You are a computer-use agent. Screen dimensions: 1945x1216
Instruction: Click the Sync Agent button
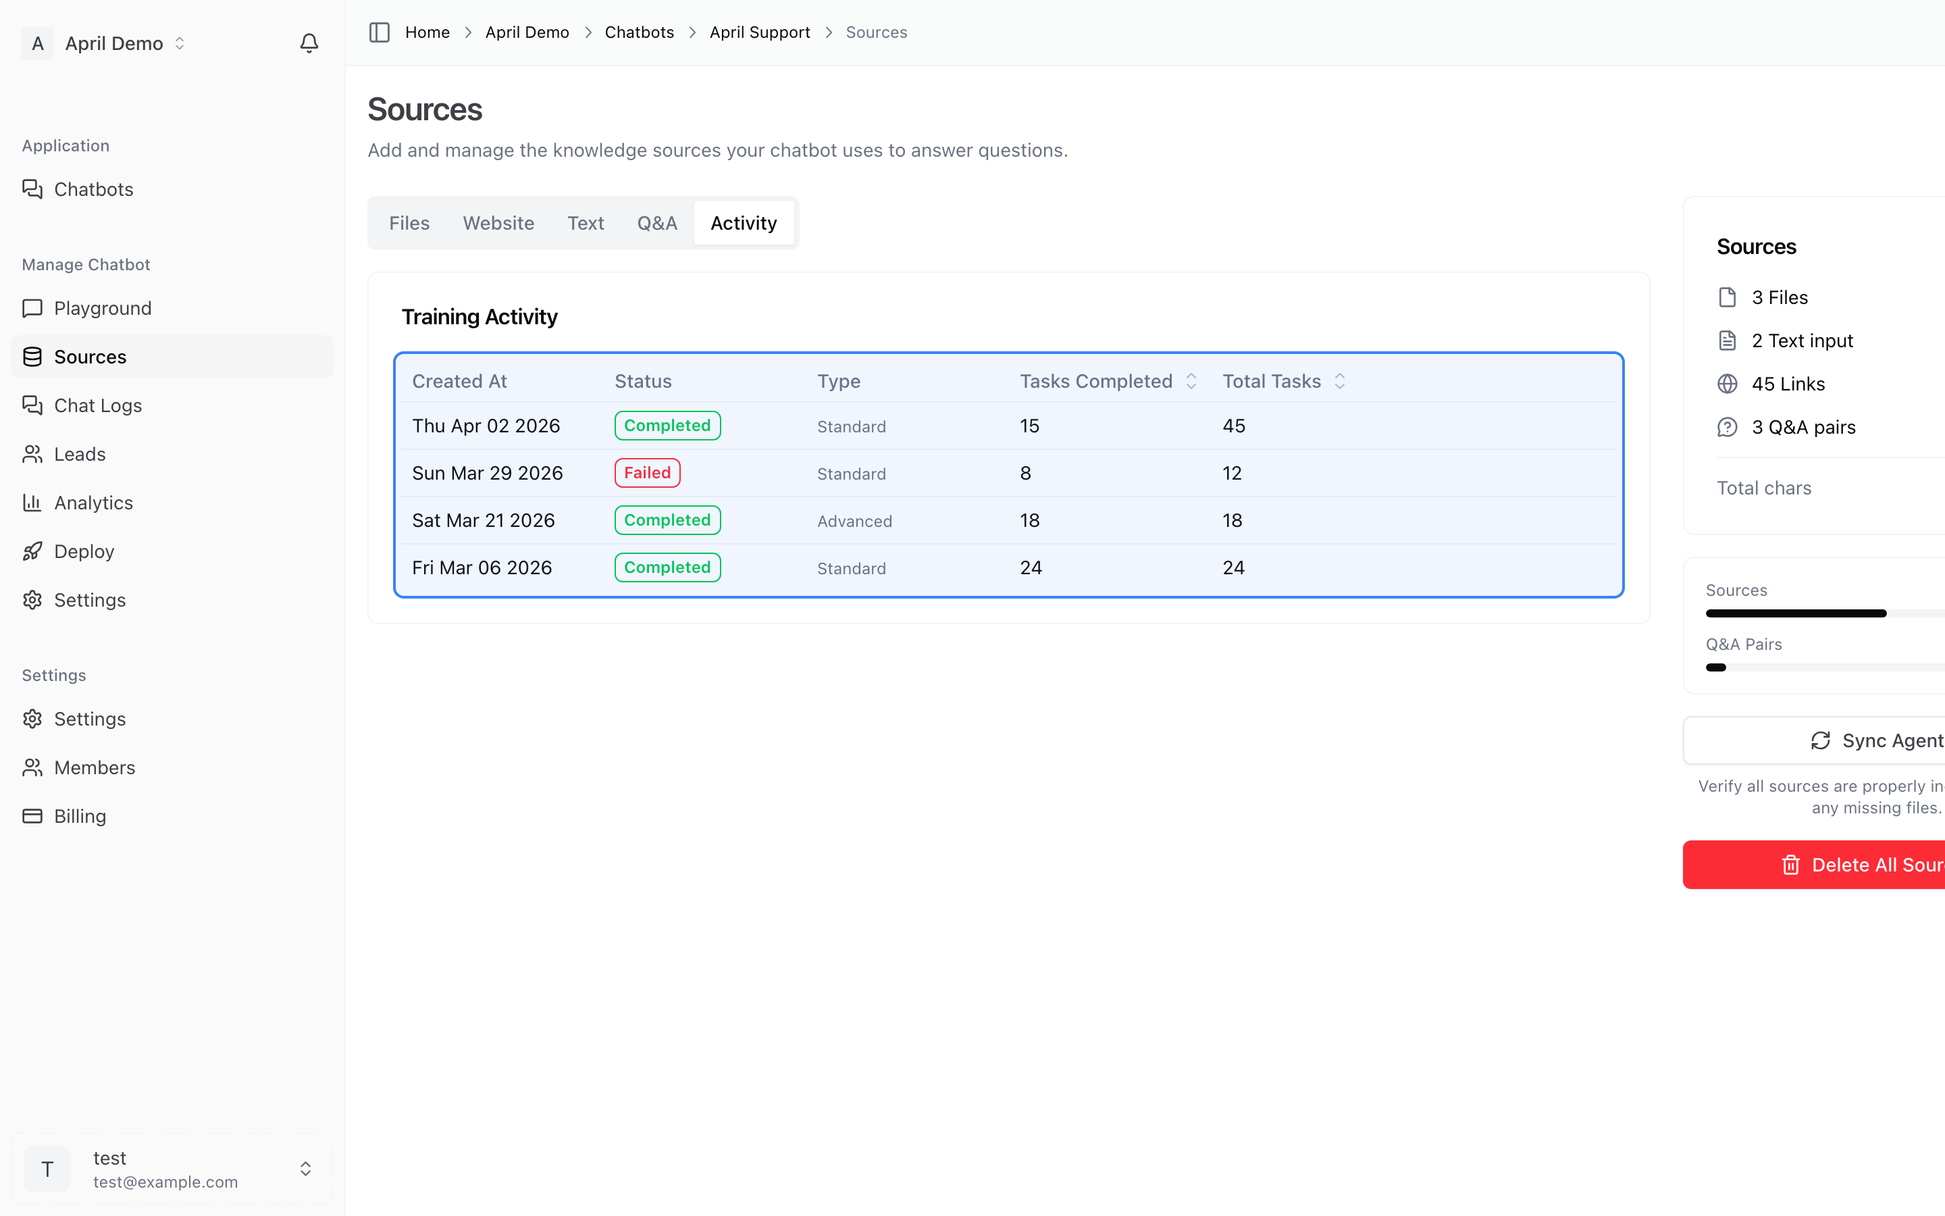coord(1814,740)
